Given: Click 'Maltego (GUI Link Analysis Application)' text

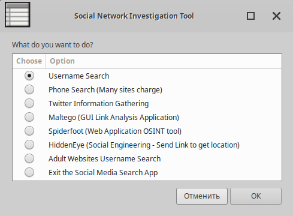Looking at the screenshot, I should [x=114, y=118].
